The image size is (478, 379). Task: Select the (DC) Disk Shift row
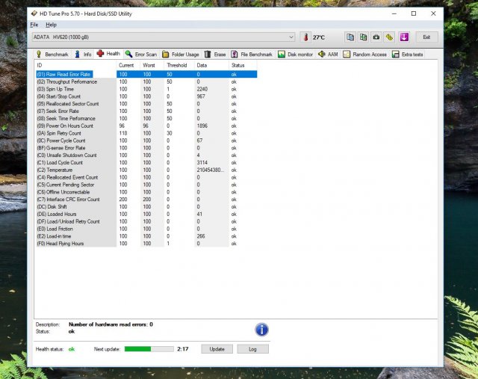click(x=146, y=206)
